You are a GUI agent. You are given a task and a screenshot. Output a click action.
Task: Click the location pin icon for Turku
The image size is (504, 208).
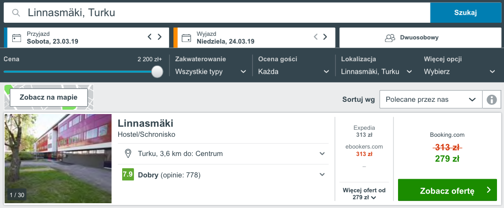(128, 154)
